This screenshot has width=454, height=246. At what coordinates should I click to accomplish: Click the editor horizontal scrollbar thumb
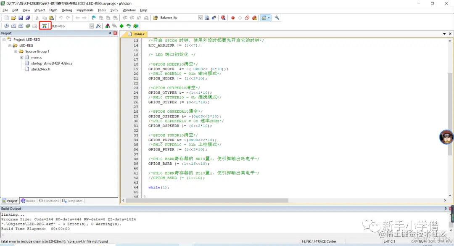(207, 201)
